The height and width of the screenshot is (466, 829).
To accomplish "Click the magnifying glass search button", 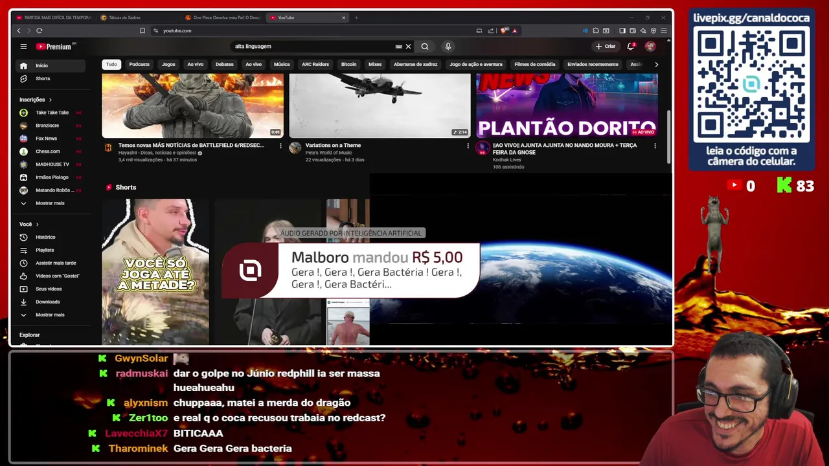I will pyautogui.click(x=425, y=47).
